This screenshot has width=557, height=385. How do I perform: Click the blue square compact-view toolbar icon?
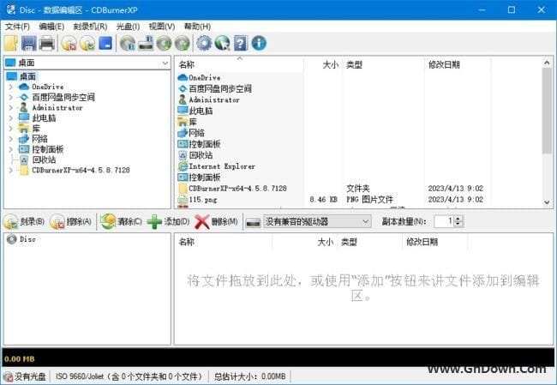105,43
